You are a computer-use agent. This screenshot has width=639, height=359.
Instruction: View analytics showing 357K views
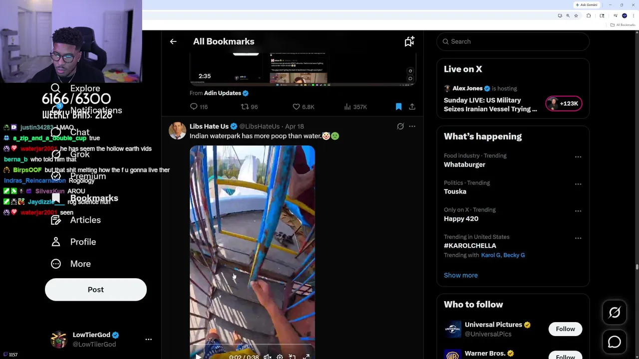click(x=355, y=107)
